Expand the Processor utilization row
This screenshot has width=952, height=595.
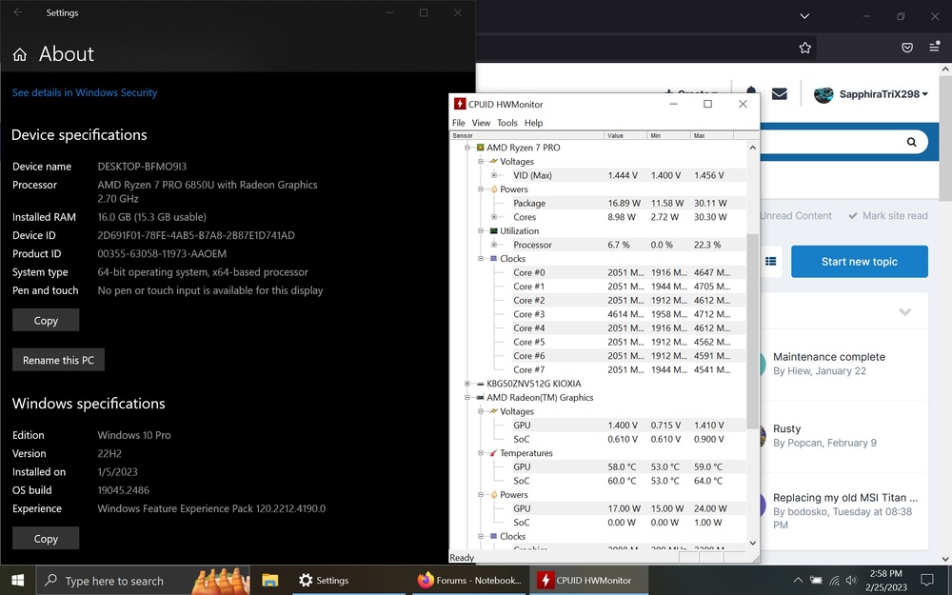pyautogui.click(x=493, y=245)
